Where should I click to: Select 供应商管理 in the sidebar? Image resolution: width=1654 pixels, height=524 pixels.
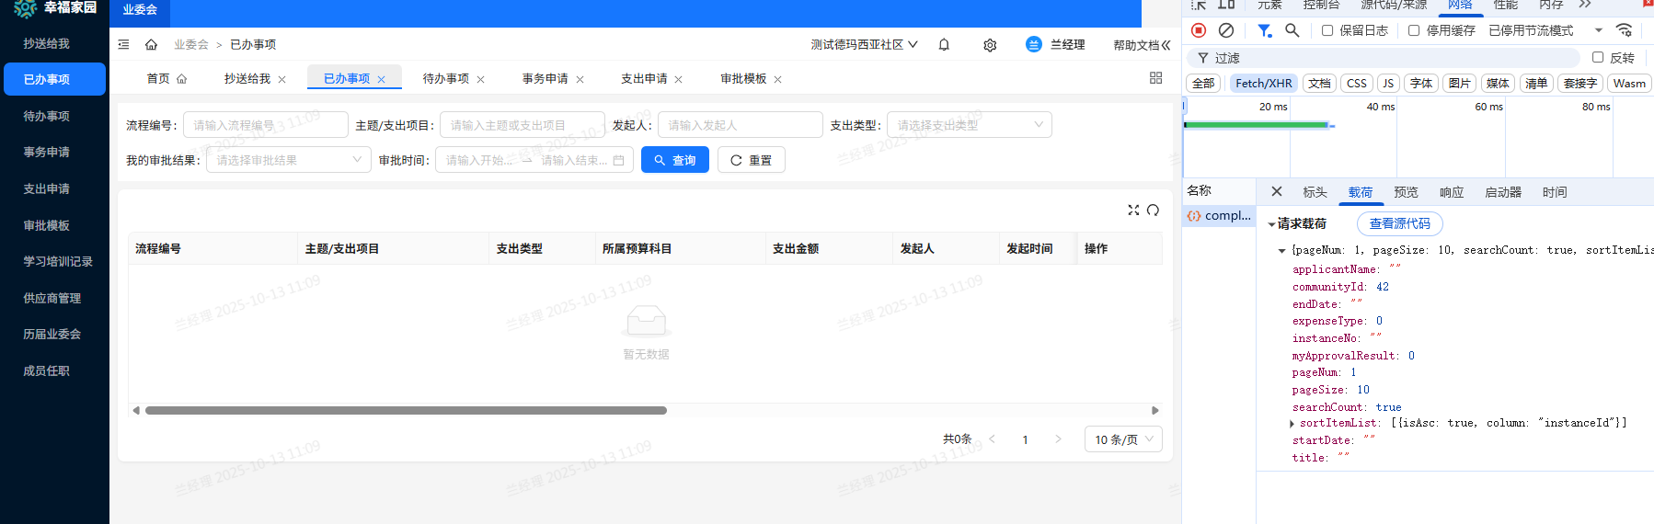tap(52, 298)
